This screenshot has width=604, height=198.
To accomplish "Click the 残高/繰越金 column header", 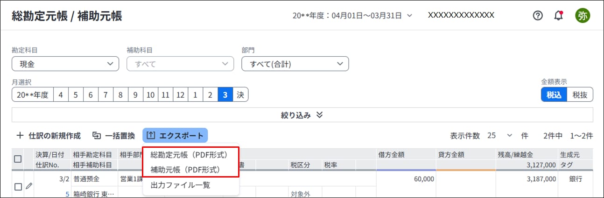I will [515, 155].
